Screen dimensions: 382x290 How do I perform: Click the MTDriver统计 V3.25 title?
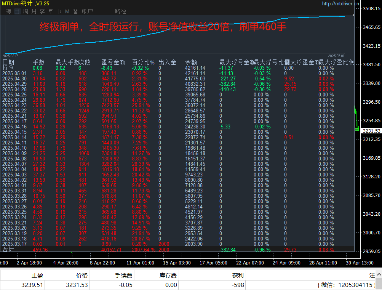click(26, 3)
